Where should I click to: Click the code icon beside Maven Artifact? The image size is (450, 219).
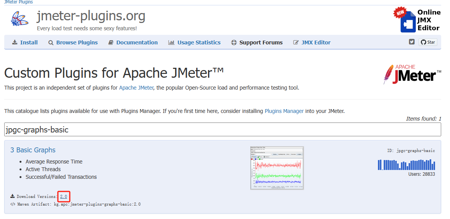click(13, 204)
